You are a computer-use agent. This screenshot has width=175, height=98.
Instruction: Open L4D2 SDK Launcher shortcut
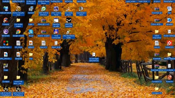[69, 20]
